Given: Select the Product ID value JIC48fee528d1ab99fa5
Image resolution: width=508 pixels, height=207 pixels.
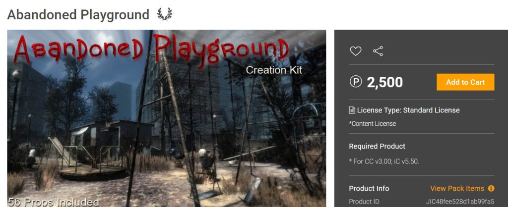Looking at the screenshot, I should (460, 202).
